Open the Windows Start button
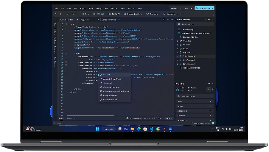The width and height of the screenshot is (269, 152). 98,129
